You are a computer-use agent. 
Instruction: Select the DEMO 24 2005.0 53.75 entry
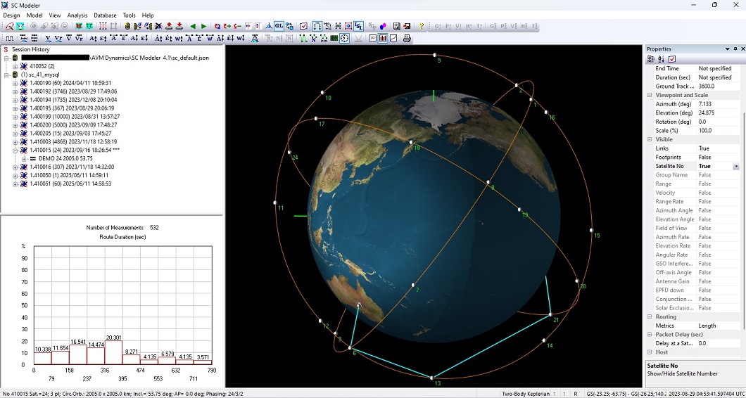click(x=66, y=159)
